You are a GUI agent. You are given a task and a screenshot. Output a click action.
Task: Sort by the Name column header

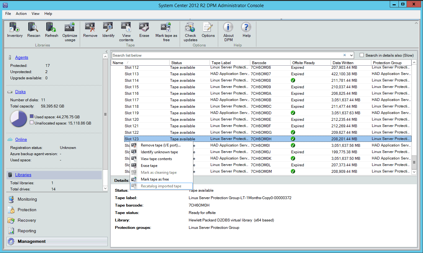pyautogui.click(x=140, y=63)
